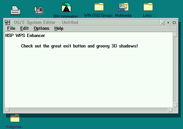
Task: Click the vertical scrollbar up arrow
Action: pos(175,35)
